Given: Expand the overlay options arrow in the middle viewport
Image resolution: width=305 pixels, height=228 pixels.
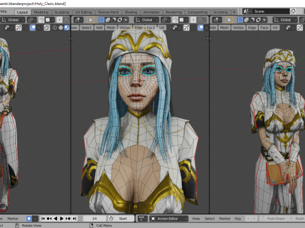Looking at the screenshot, I should pos(207,28).
